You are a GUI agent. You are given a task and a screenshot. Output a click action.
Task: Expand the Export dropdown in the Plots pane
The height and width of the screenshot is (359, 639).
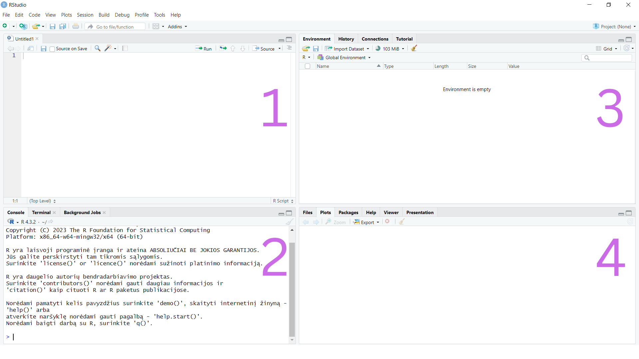pyautogui.click(x=366, y=222)
